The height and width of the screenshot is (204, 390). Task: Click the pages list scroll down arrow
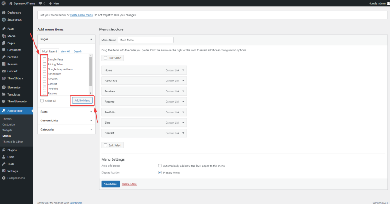[x=90, y=93]
